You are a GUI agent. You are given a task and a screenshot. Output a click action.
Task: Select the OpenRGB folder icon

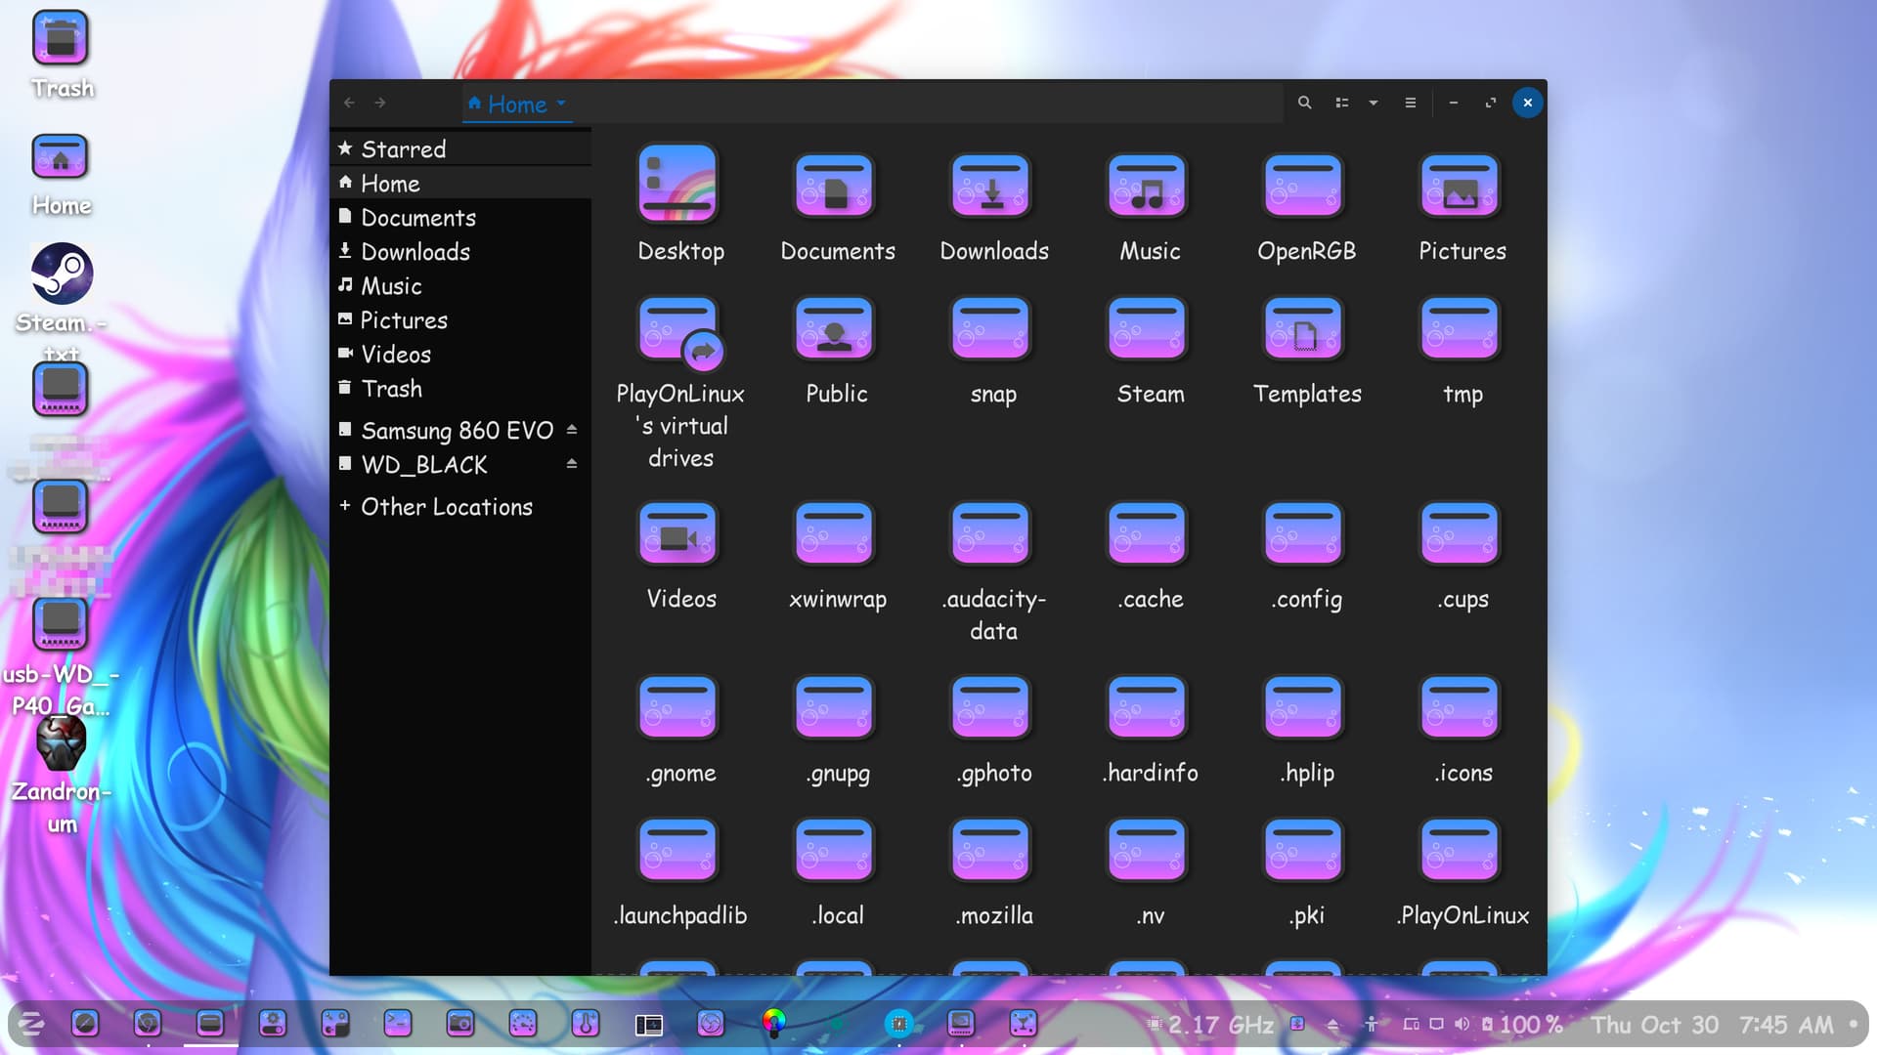point(1304,186)
